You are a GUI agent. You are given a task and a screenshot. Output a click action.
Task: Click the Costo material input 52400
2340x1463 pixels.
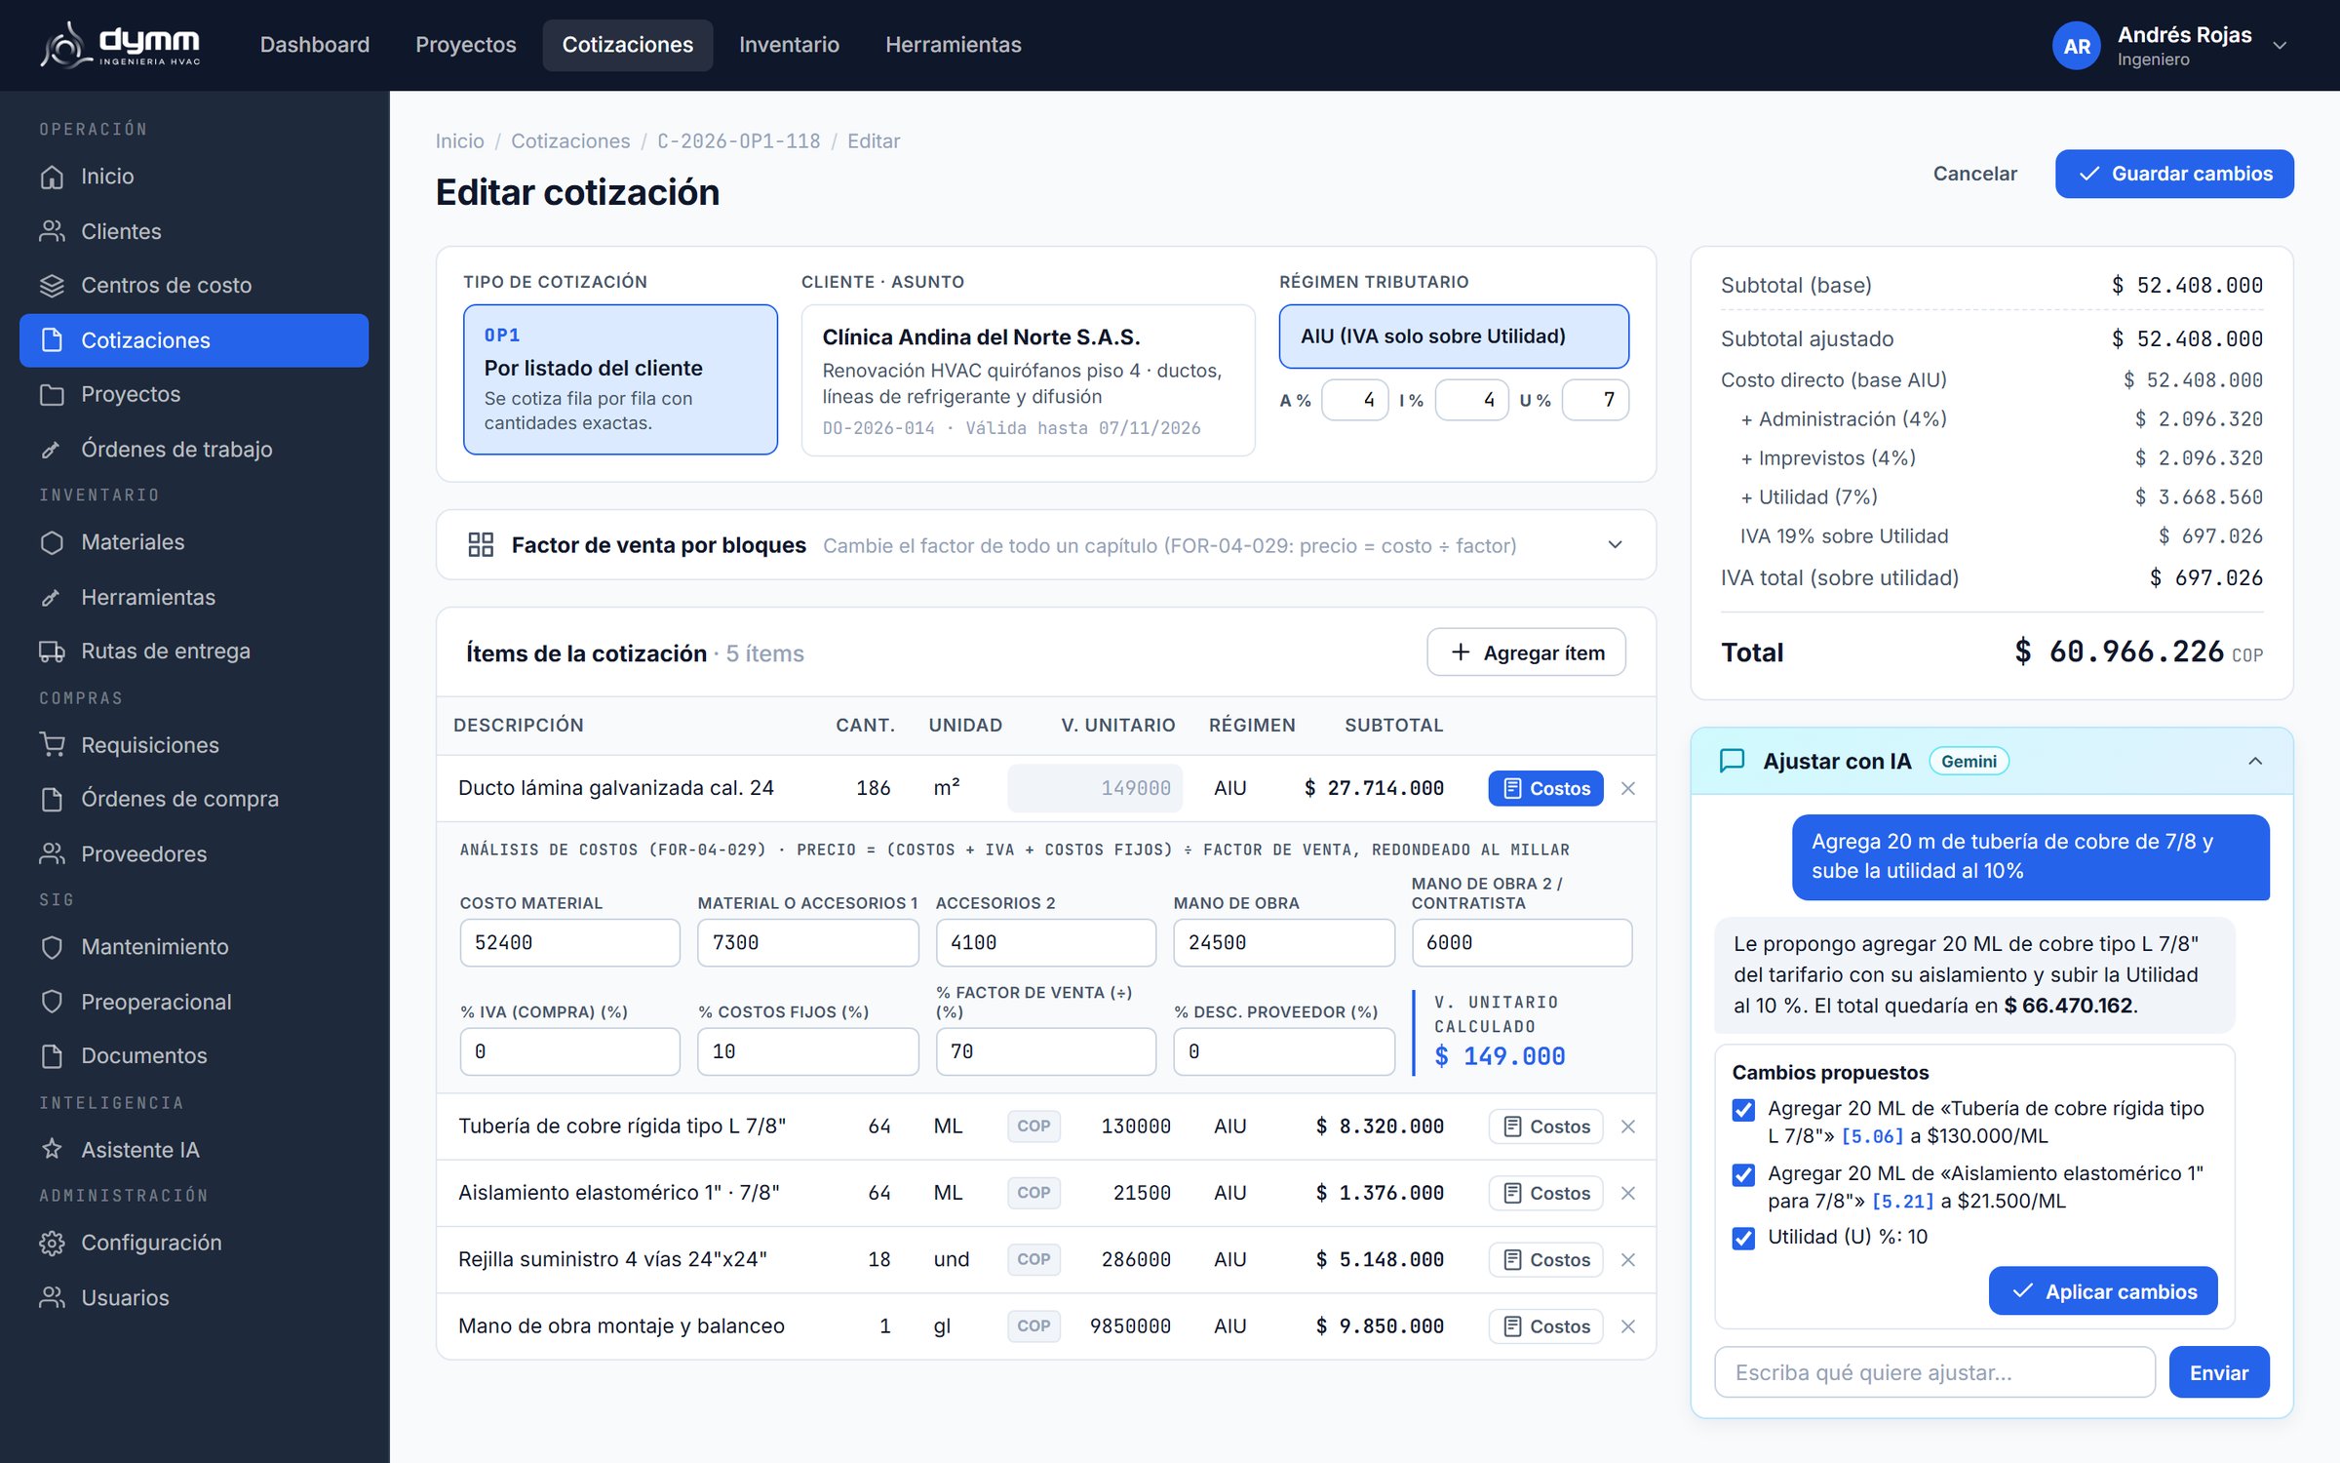point(569,943)
